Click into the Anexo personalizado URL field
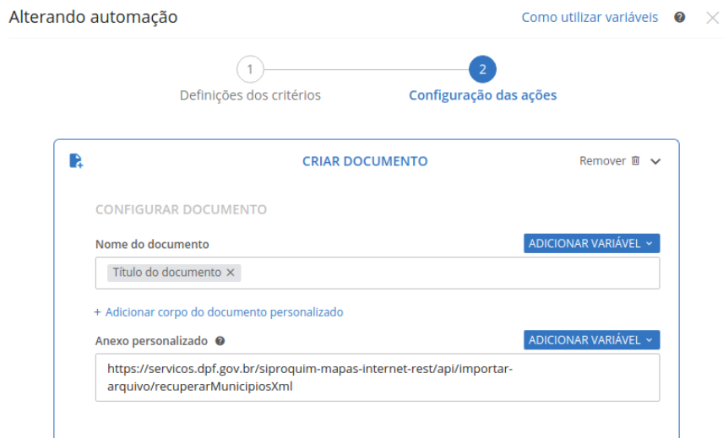Image resolution: width=723 pixels, height=438 pixels. 377,377
